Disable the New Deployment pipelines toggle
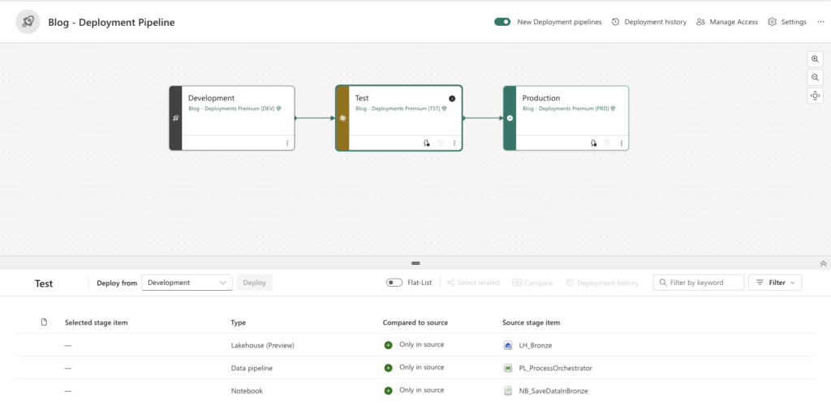 (502, 22)
